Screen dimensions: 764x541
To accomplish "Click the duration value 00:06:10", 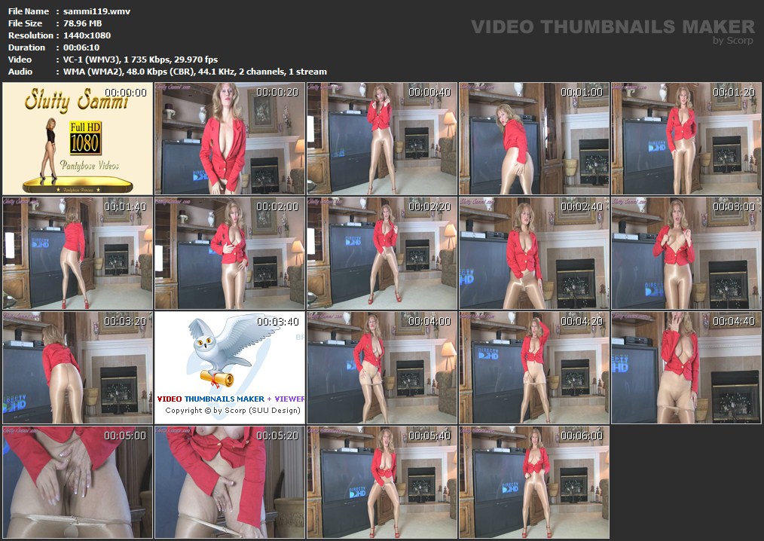I will click(83, 47).
